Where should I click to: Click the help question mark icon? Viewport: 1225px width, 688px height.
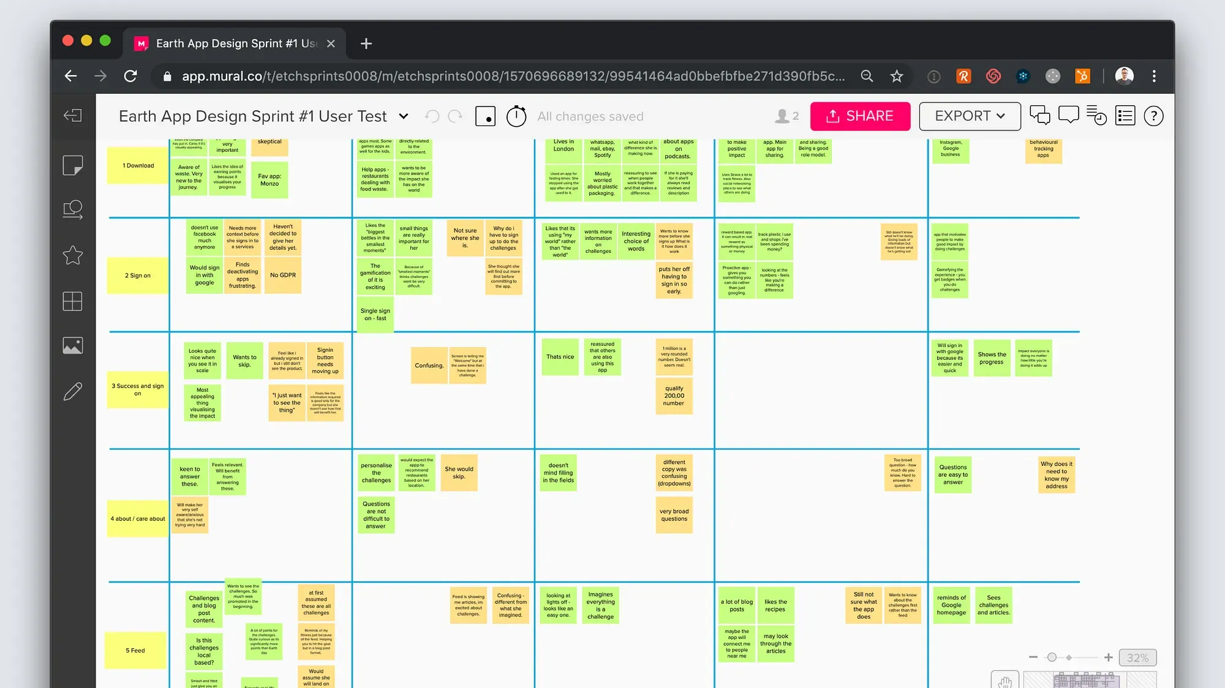(1153, 116)
